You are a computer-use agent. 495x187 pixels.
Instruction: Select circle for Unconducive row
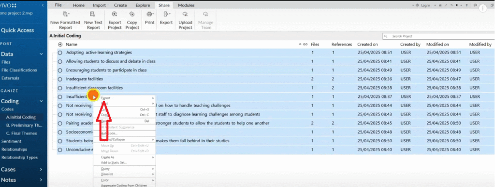pos(60,149)
